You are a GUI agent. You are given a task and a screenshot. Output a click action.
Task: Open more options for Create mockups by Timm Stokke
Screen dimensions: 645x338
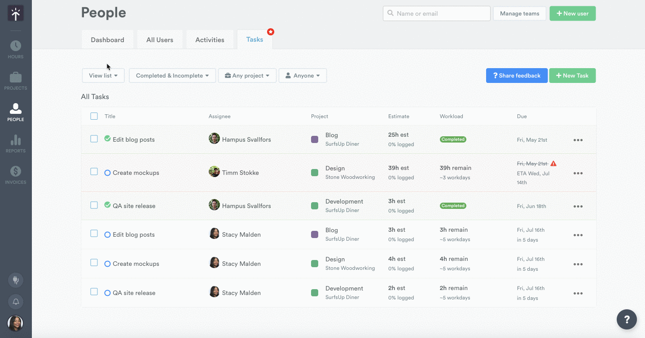click(x=578, y=173)
